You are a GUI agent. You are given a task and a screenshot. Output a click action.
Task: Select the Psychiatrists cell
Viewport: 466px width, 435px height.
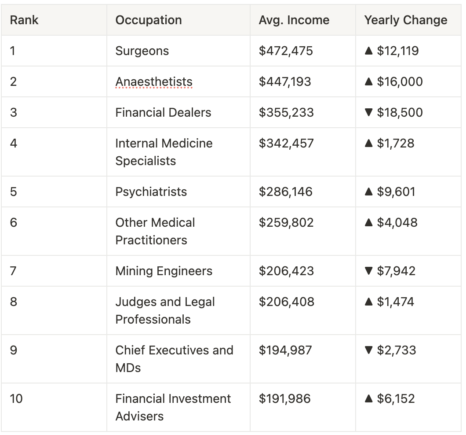click(x=151, y=192)
